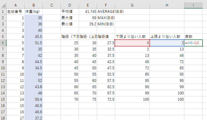Viewport: 207px width, 120px height.
Task: Click weight 43.8 in column B
Action: pos(34,87)
